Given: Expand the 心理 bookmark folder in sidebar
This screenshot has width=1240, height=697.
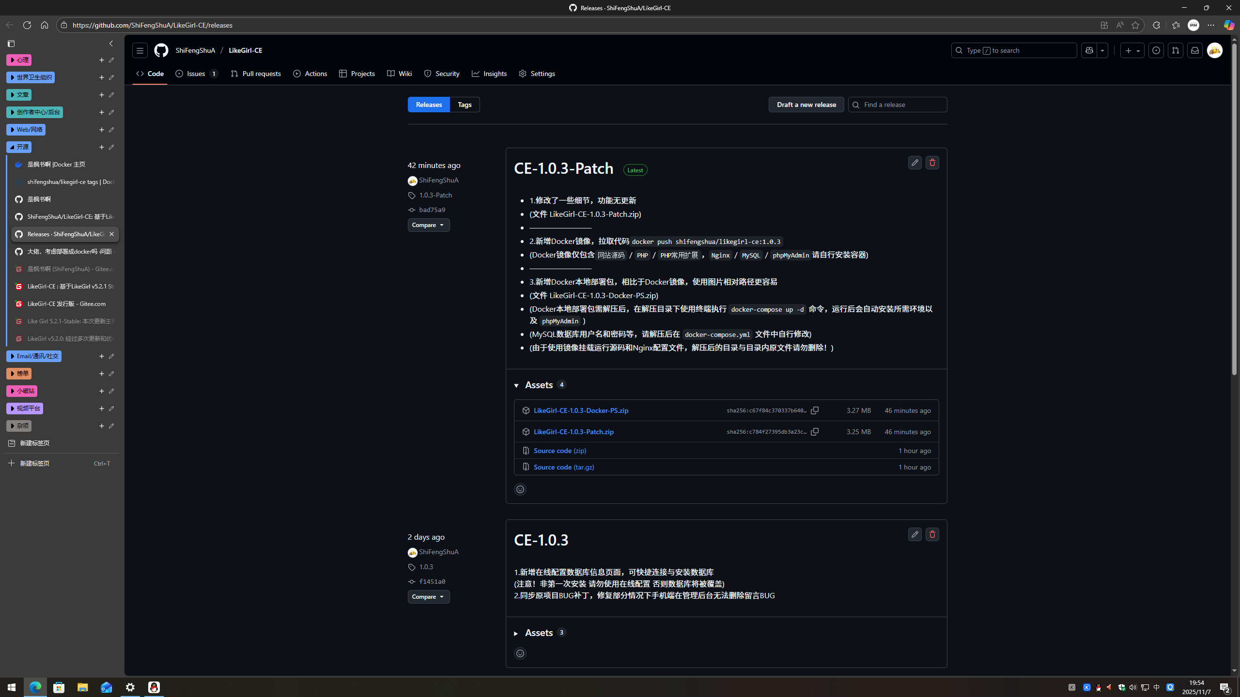Looking at the screenshot, I should (19, 60).
